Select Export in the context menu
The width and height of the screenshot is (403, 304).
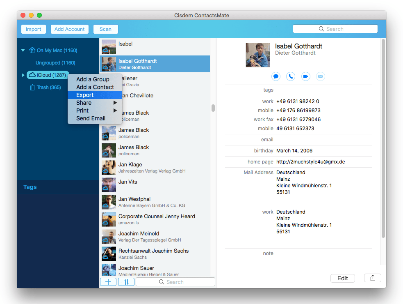click(95, 95)
